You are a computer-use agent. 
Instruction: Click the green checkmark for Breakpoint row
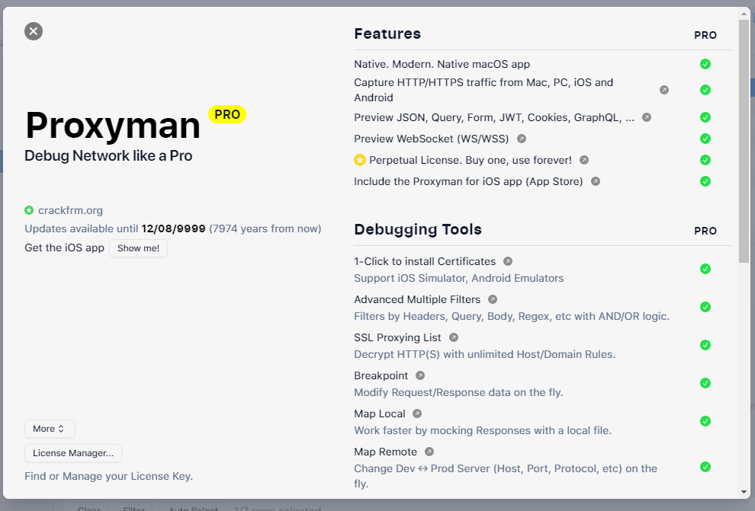705,383
